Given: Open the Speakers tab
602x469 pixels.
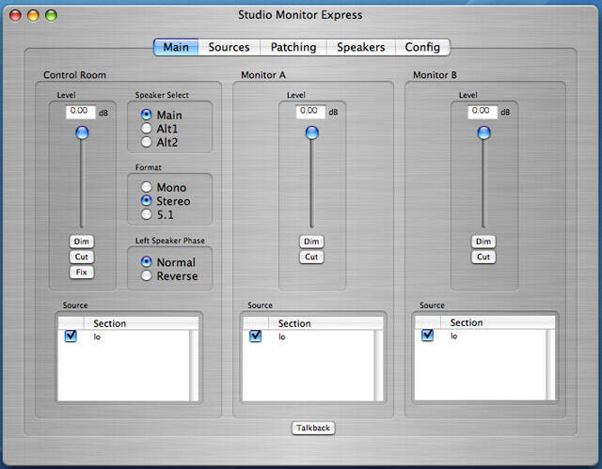Looking at the screenshot, I should click(x=361, y=47).
